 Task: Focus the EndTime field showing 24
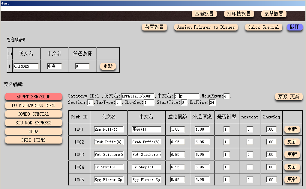212,103
